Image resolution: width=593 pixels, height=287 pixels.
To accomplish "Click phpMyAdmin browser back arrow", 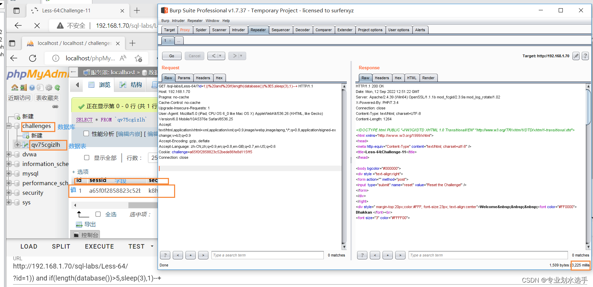I will 14,58.
